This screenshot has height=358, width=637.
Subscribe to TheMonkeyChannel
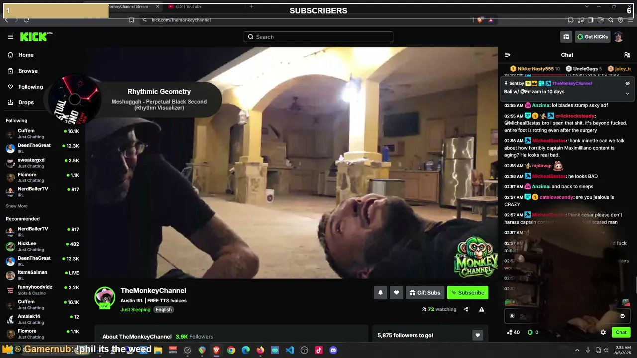[x=468, y=293]
